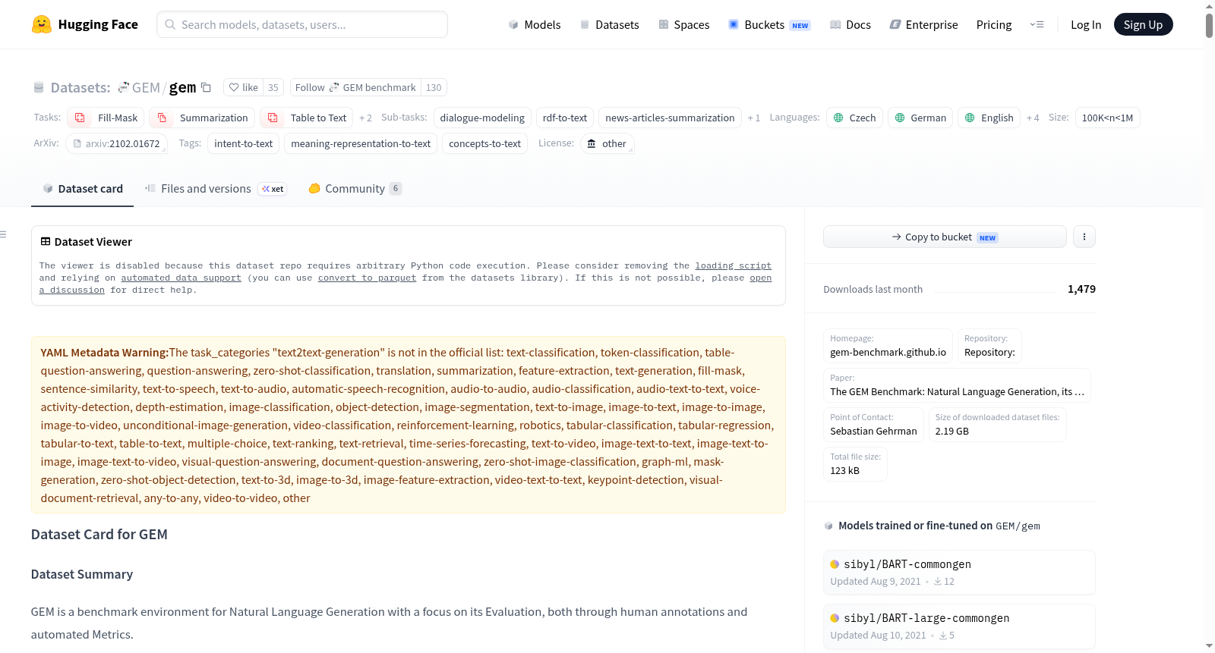Image resolution: width=1215 pixels, height=653 pixels.
Task: Expand the +2 more tasks indicator
Action: click(365, 118)
